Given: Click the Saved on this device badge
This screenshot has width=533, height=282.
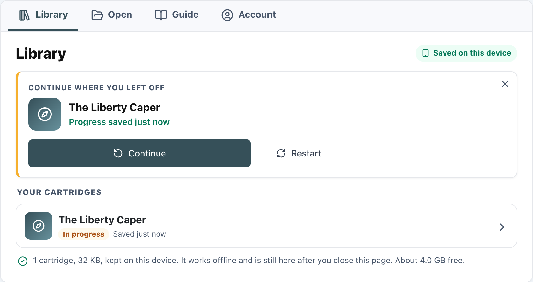Looking at the screenshot, I should coord(466,53).
